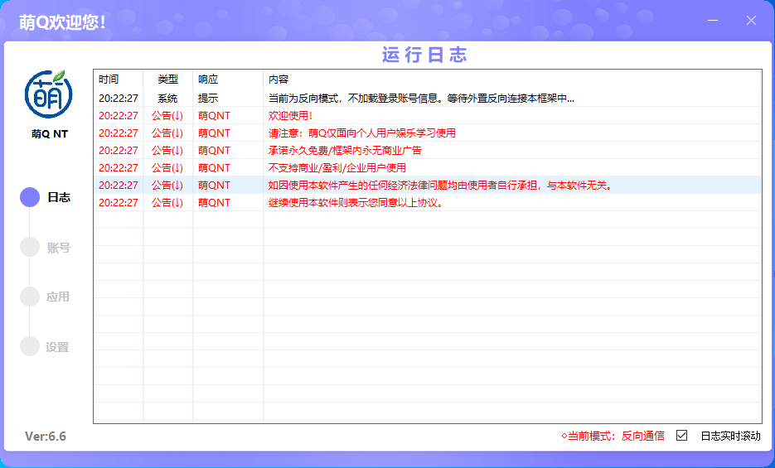Image resolution: width=775 pixels, height=468 pixels.
Task: Click the 系统 type cell
Action: tap(167, 99)
